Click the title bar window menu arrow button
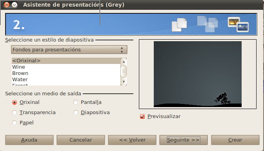Viewport: 264px width, 151px height. [15, 5]
